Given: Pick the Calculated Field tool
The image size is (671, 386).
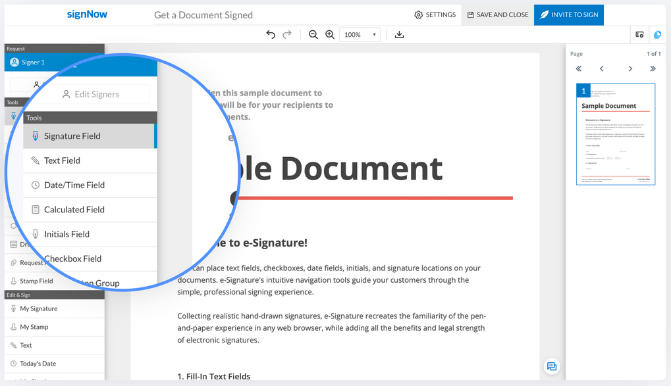Looking at the screenshot, I should 74,209.
